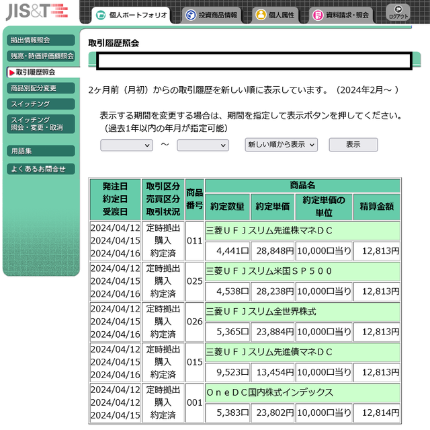Image resolution: width=430 pixels, height=430 pixels.
Task: Open 拠出情報照会 in sidebar
Action: (41, 40)
